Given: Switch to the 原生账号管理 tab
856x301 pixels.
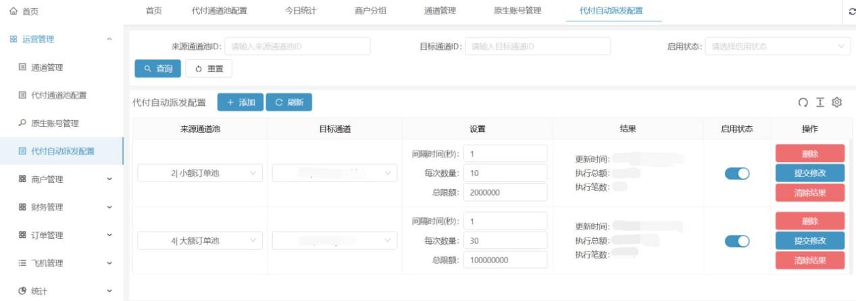Looking at the screenshot, I should pos(518,11).
